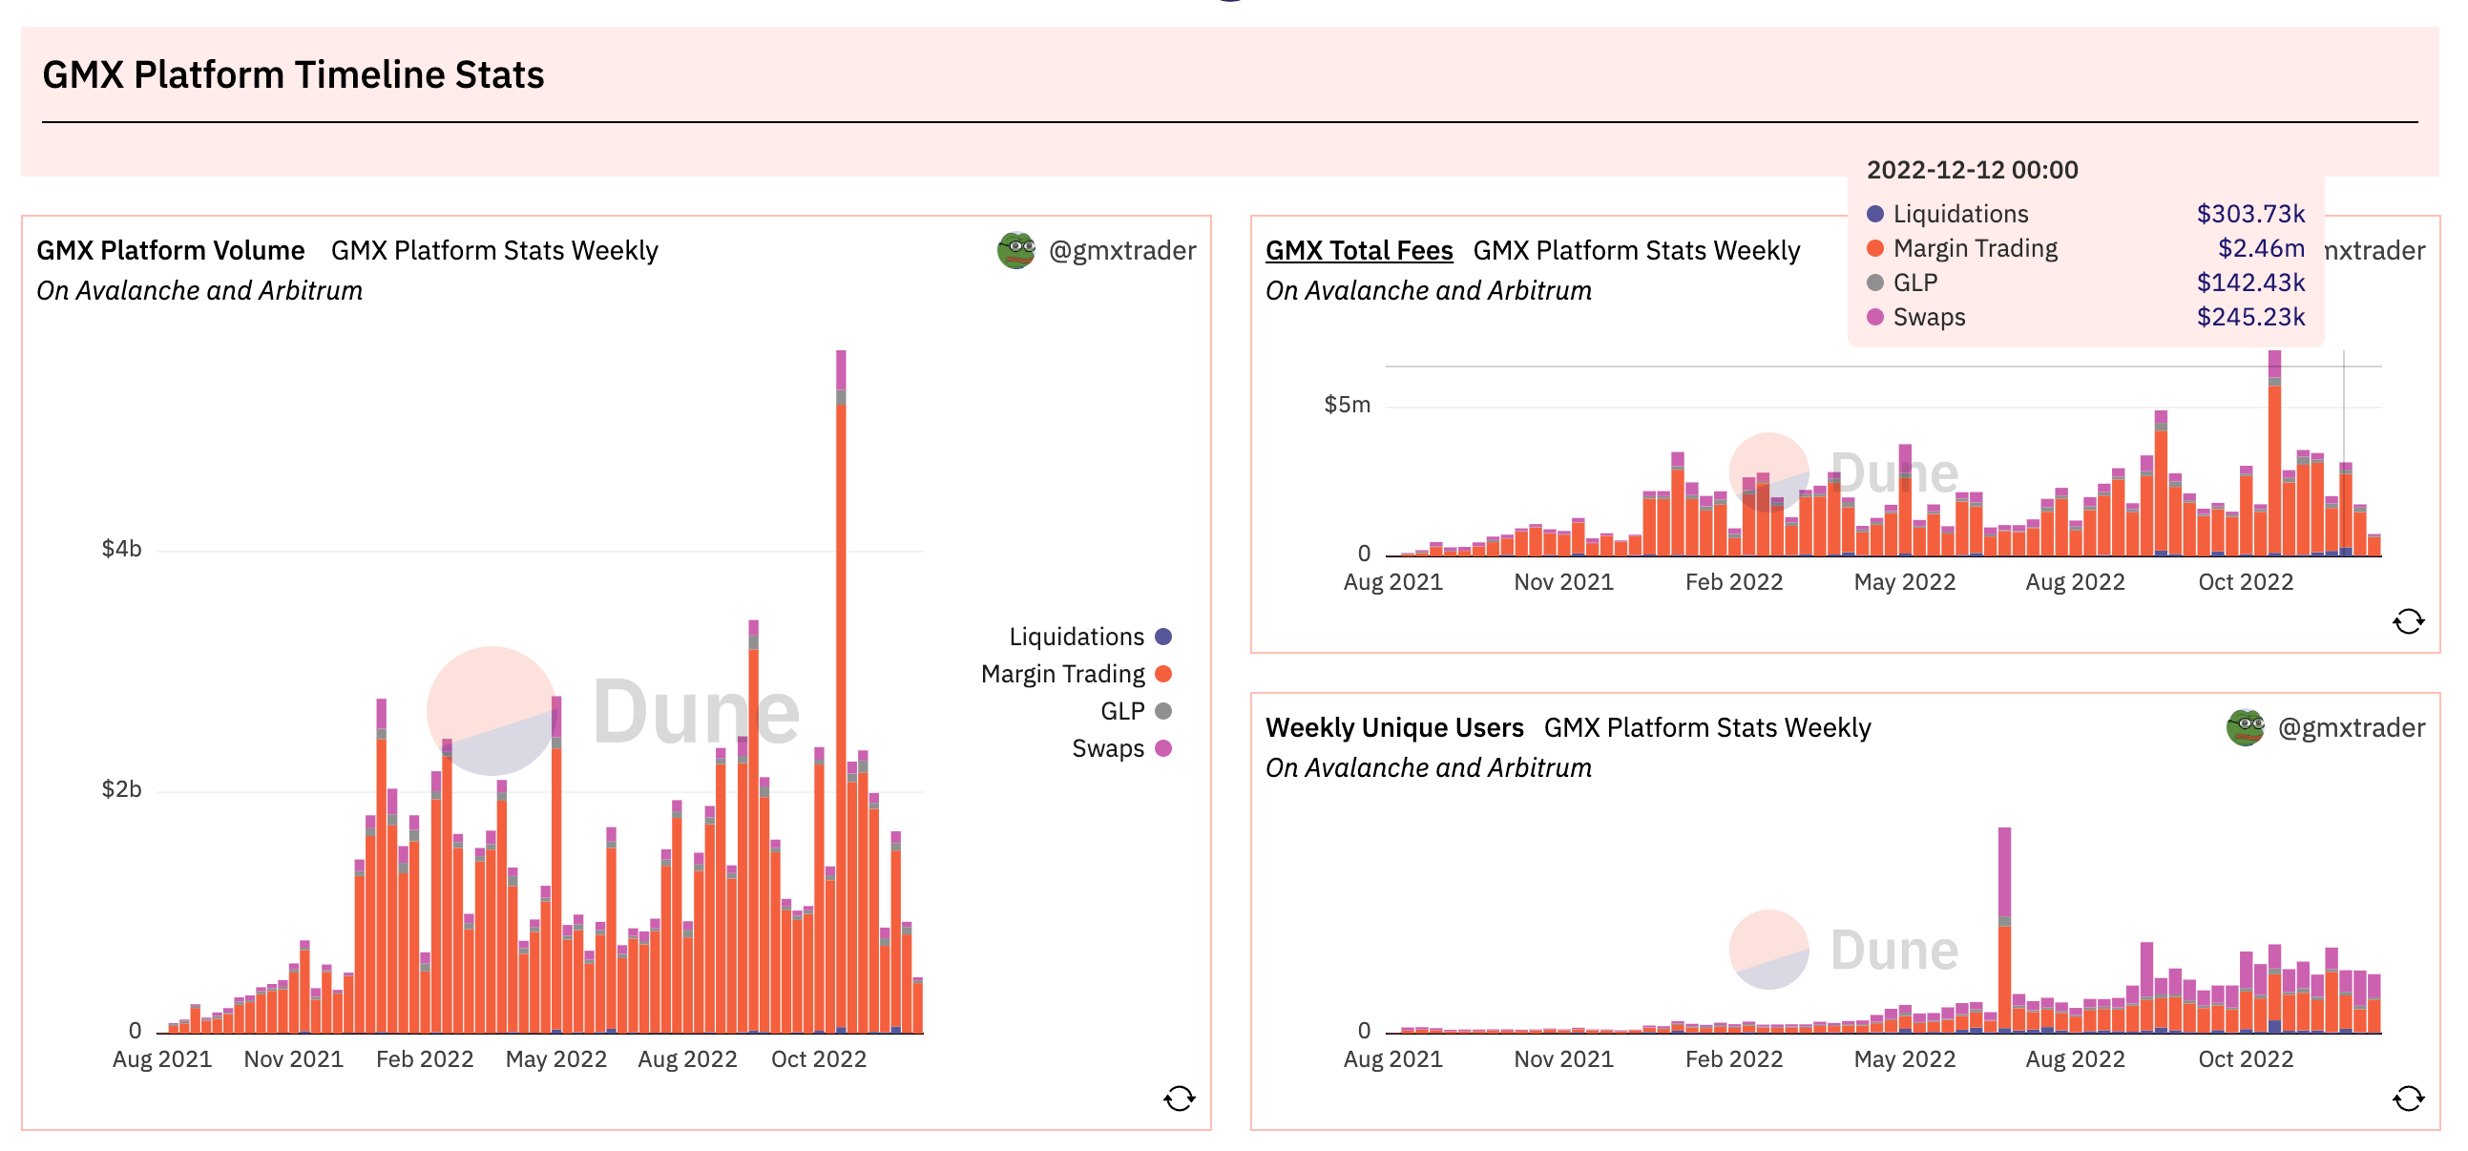Click the tallest bar in Platform Volume chart
Viewport: 2468px width, 1151px height.
[x=840, y=692]
